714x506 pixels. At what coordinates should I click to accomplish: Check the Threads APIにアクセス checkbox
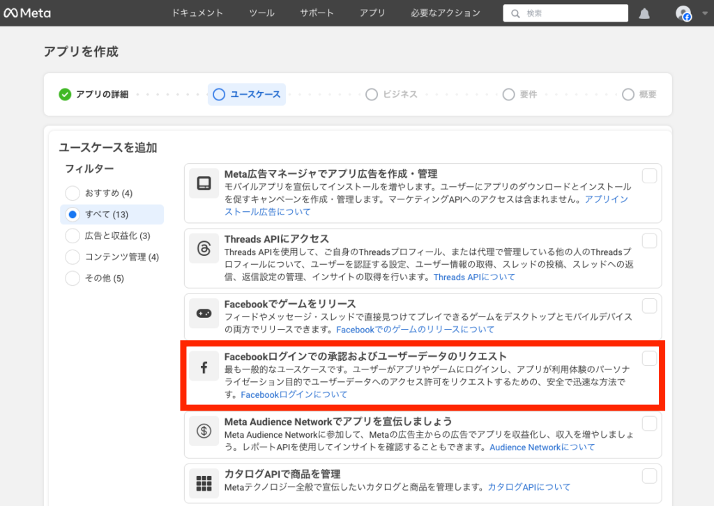point(649,241)
